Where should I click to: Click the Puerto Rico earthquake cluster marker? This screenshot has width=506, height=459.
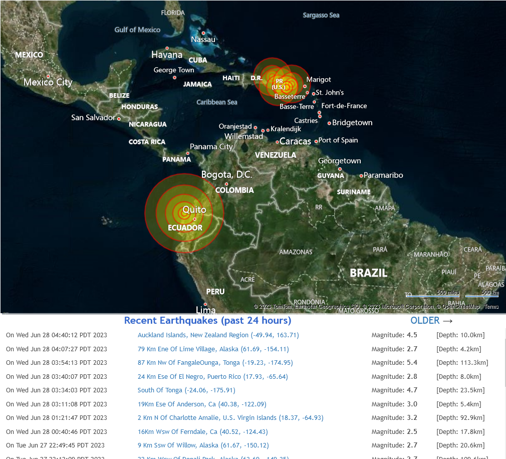coord(282,82)
